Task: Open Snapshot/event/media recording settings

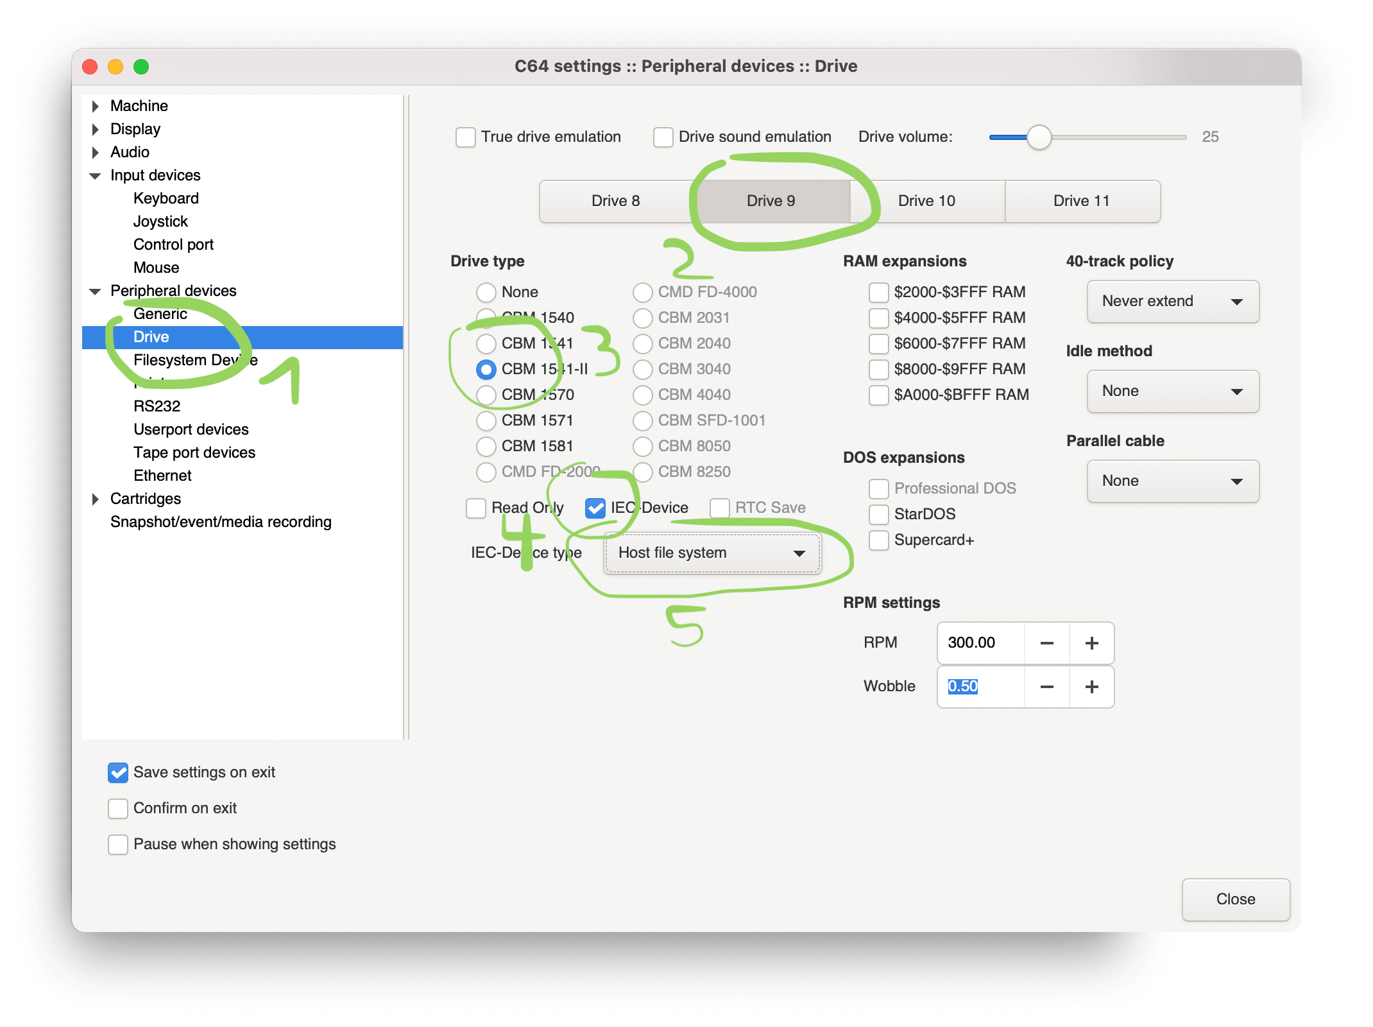Action: 221,522
